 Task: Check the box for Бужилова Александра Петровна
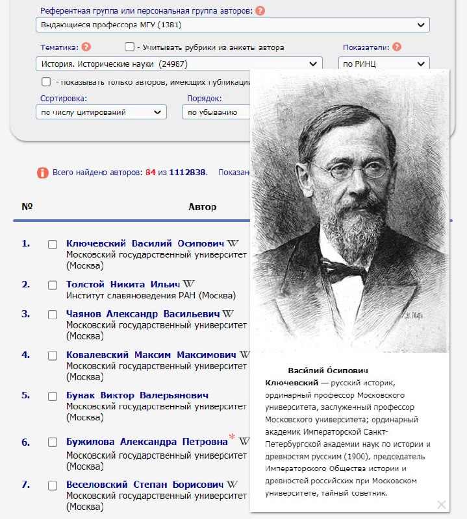[x=53, y=442]
